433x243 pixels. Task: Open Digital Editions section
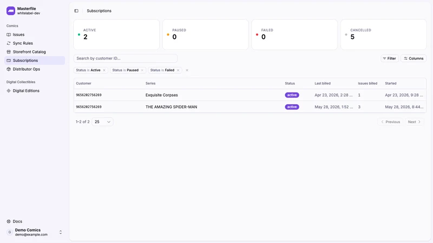pyautogui.click(x=35, y=91)
